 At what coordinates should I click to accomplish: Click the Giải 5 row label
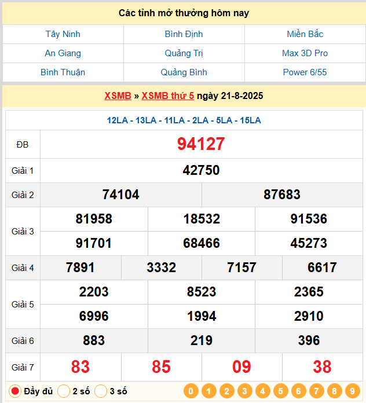(23, 305)
